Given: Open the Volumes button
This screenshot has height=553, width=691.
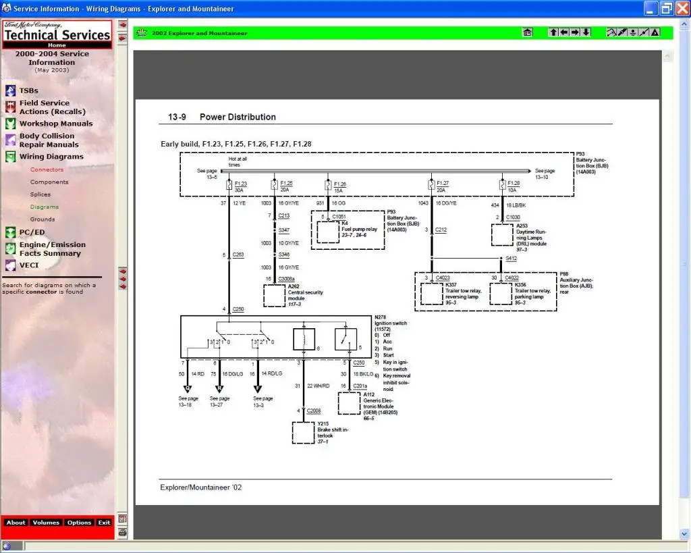Looking at the screenshot, I should (x=46, y=523).
